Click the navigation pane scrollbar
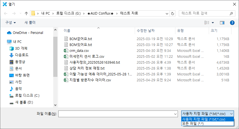The width and height of the screenshot is (239, 129). tap(55, 56)
